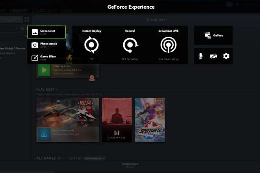Click the blue download button for War Thunder

click(44, 134)
